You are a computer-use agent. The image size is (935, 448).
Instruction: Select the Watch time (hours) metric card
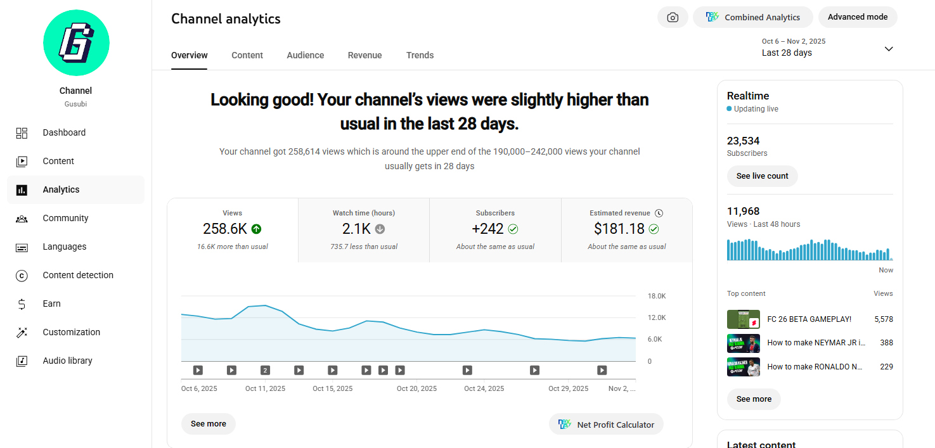364,229
